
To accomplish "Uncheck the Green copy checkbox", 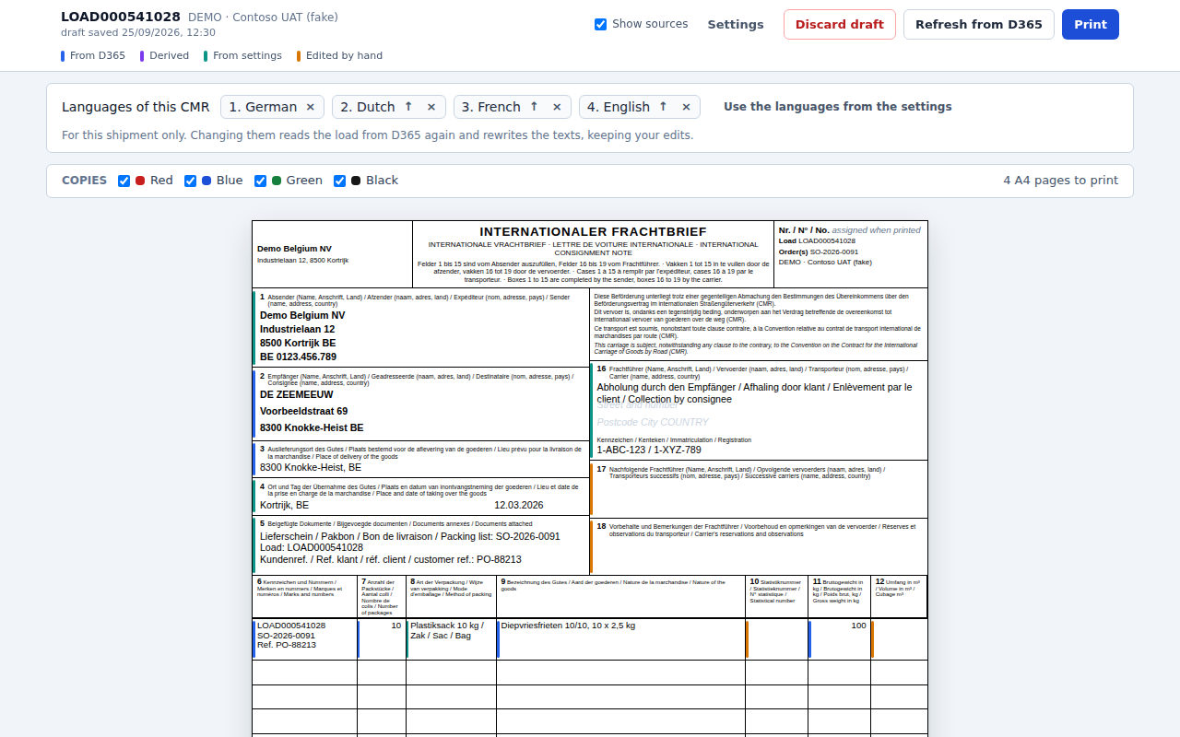I will (x=261, y=181).
